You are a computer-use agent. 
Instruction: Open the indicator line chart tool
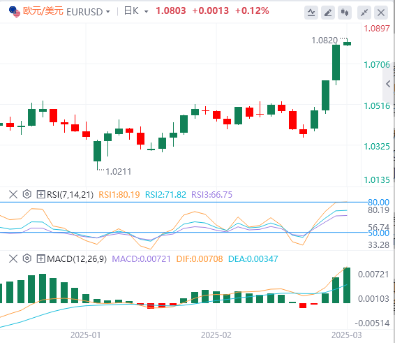tap(311, 13)
